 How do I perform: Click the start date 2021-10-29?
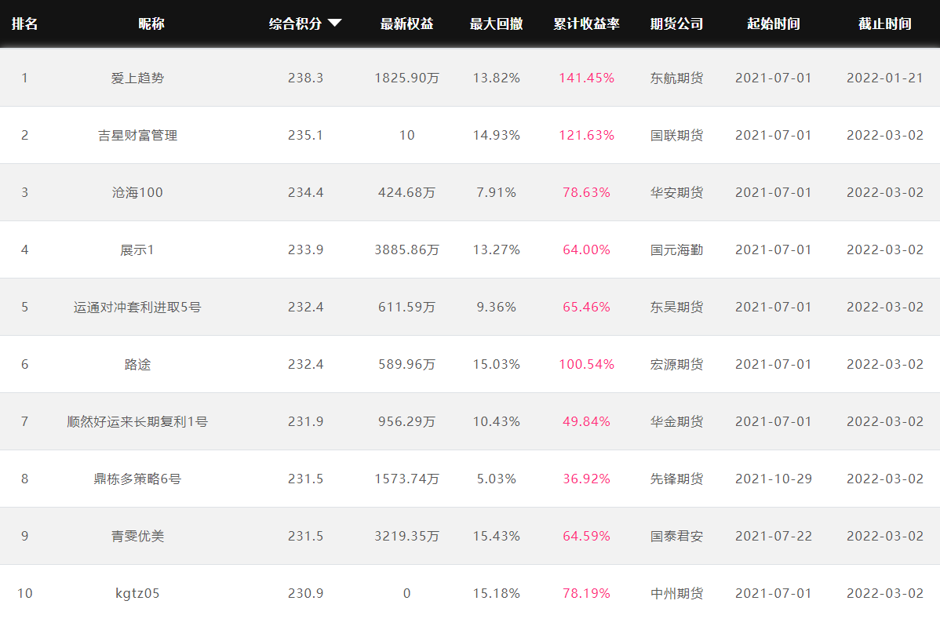(x=774, y=479)
